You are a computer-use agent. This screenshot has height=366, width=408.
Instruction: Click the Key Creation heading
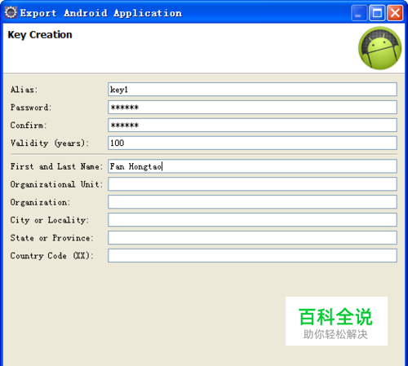click(x=40, y=35)
